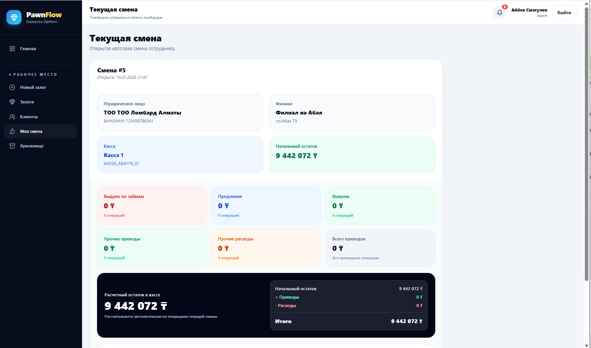The image size is (591, 348).
Task: Click the Всего приходов card
Action: [380, 248]
